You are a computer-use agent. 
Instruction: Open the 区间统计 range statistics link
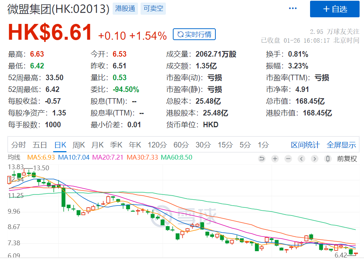coord(305,145)
